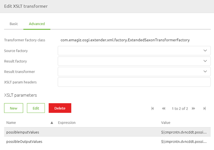The image size is (214, 150).
Task: Go to previous page of parameters
Action: click(x=163, y=109)
